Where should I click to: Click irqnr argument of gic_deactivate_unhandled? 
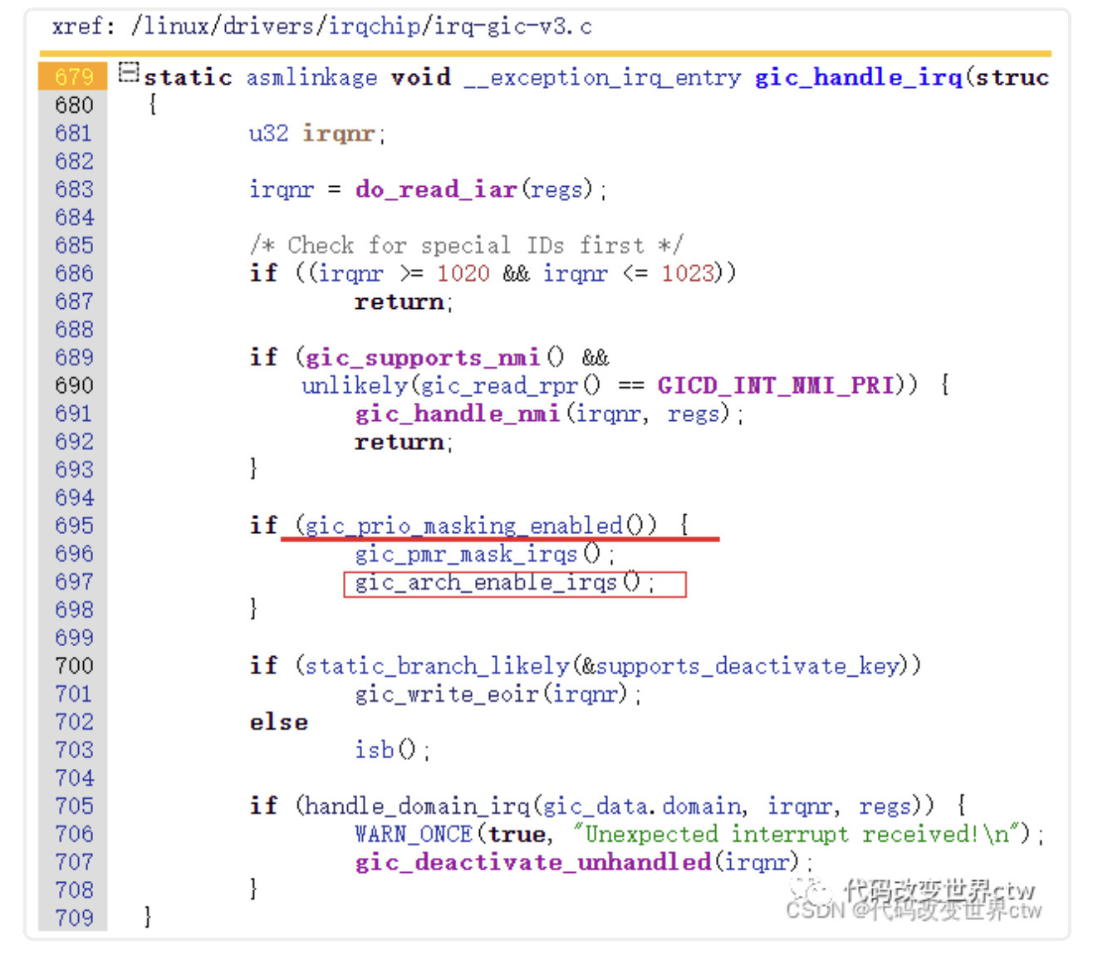click(757, 862)
